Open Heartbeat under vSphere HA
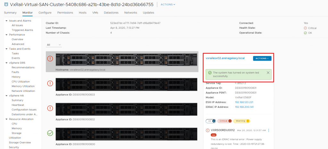 18,105
